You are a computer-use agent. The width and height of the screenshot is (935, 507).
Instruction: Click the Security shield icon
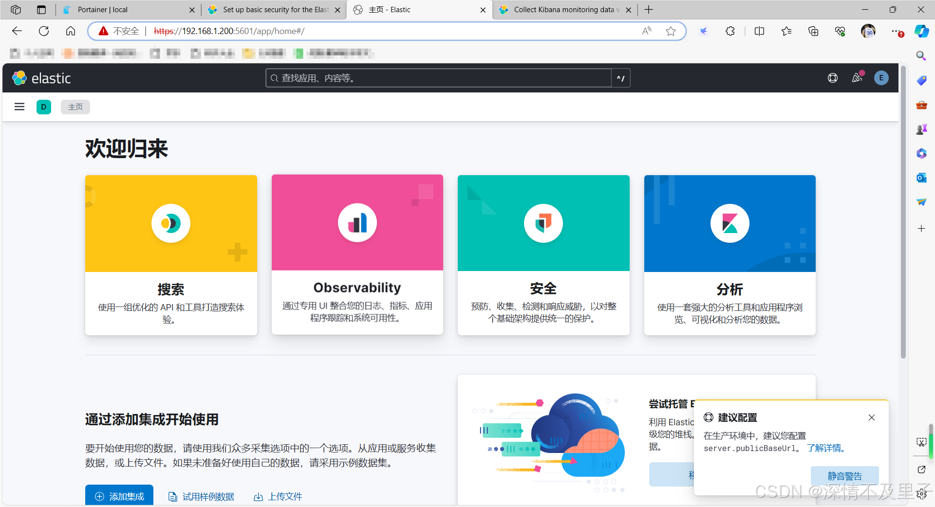[543, 223]
